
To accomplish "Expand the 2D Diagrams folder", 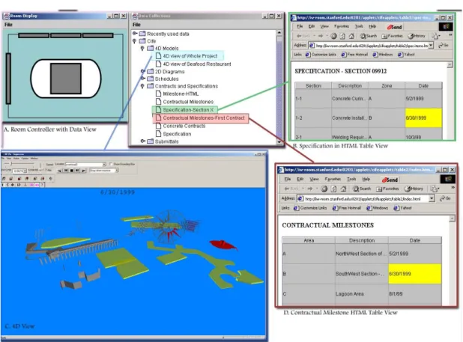I will (x=142, y=71).
